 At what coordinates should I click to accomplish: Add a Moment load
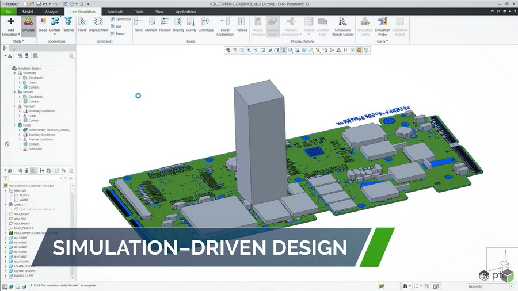[x=151, y=24]
